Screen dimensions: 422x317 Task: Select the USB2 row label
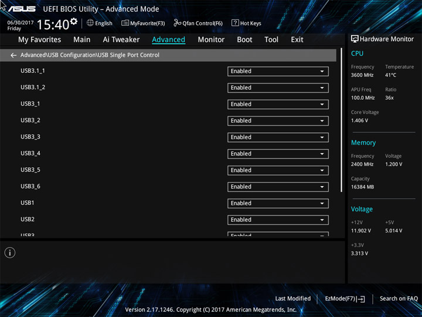[x=28, y=219]
